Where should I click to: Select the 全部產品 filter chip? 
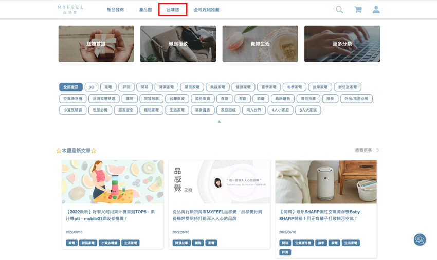click(x=71, y=87)
